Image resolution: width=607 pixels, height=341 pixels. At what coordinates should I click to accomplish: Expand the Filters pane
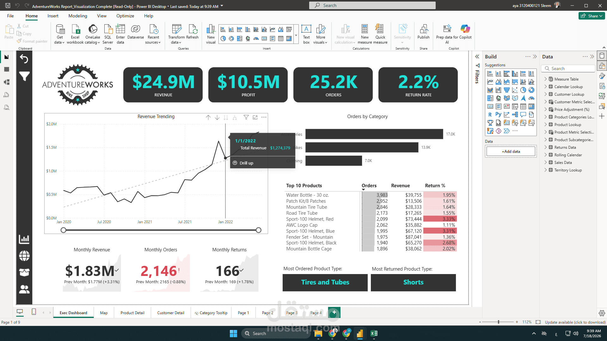(x=477, y=57)
